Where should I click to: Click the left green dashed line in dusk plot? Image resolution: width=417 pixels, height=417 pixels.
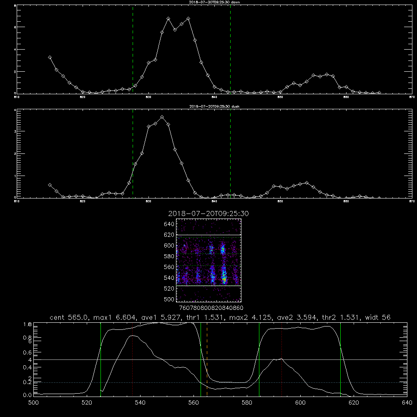tap(133, 153)
